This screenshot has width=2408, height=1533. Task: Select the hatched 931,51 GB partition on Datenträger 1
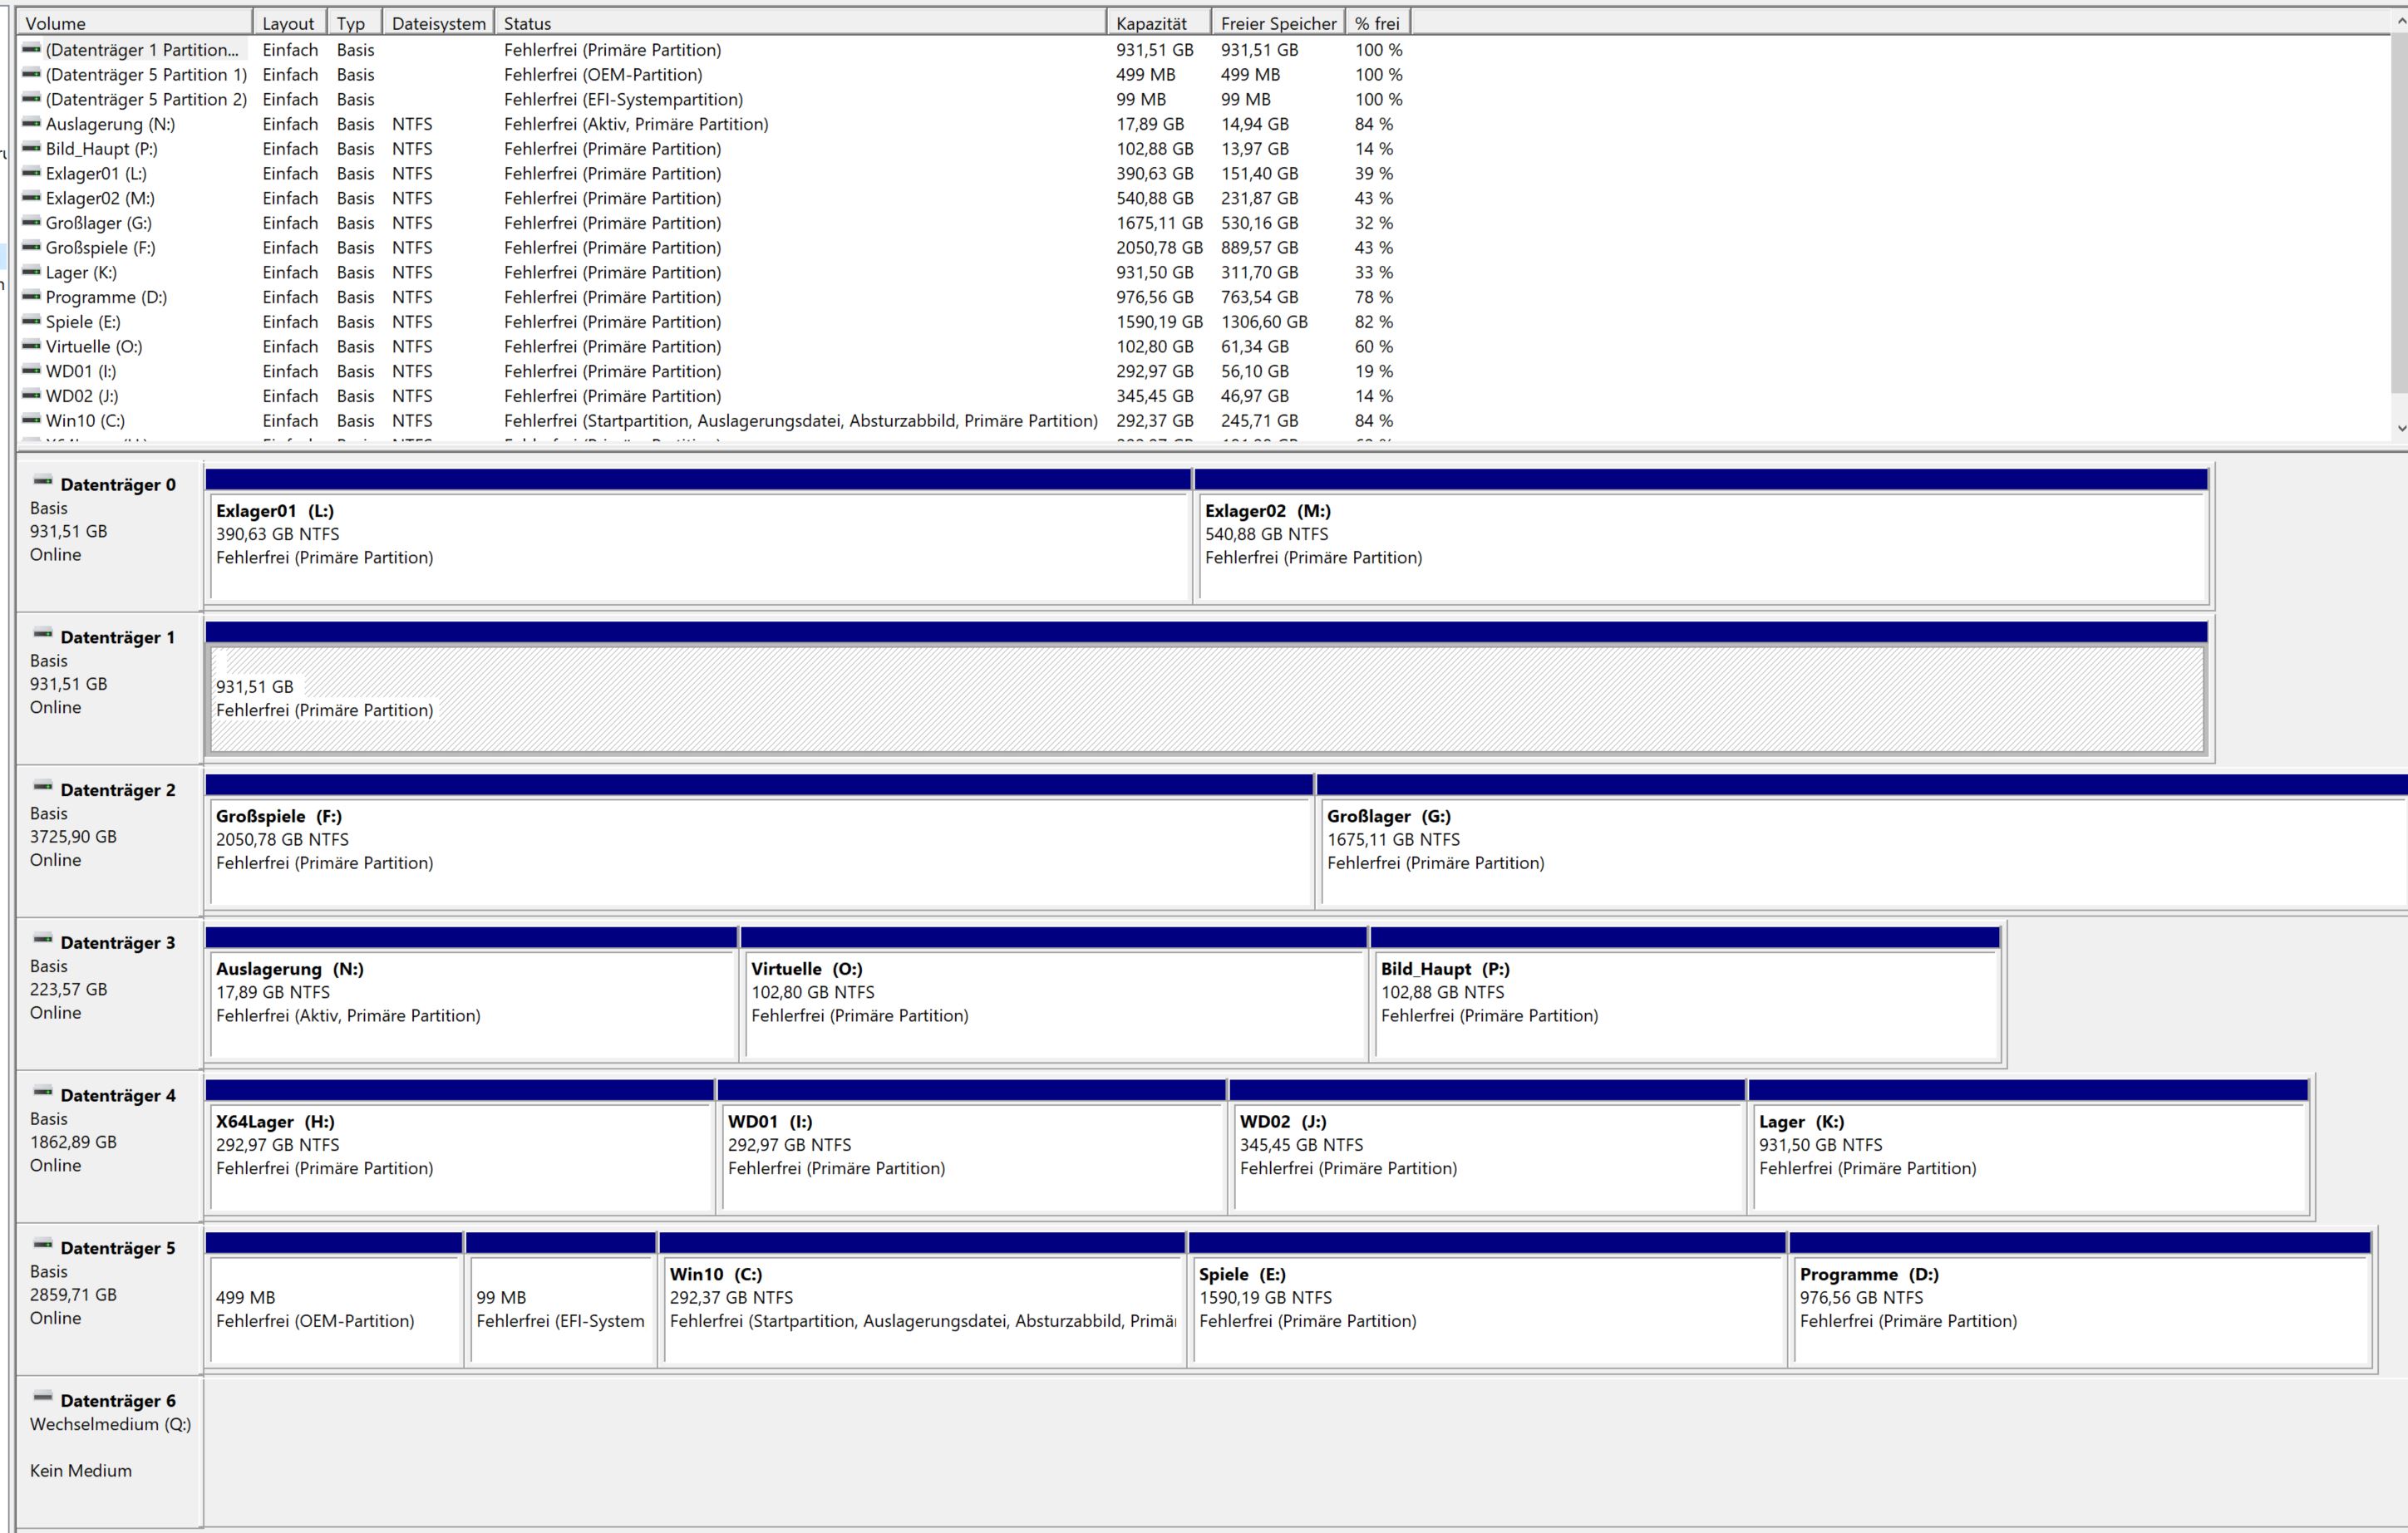coord(1200,700)
